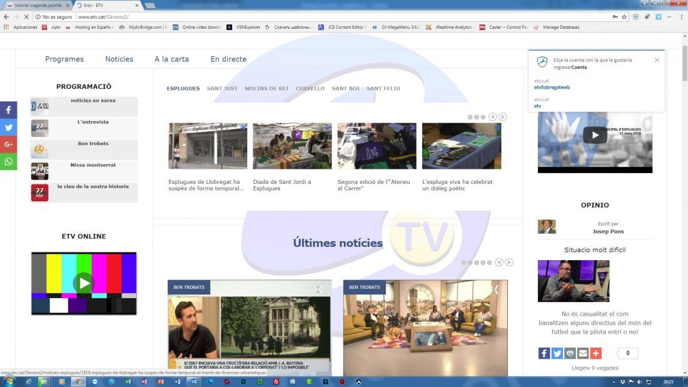Image resolution: width=688 pixels, height=387 pixels.
Task: Open L'entrevista schedule entry
Action: pyautogui.click(x=93, y=122)
